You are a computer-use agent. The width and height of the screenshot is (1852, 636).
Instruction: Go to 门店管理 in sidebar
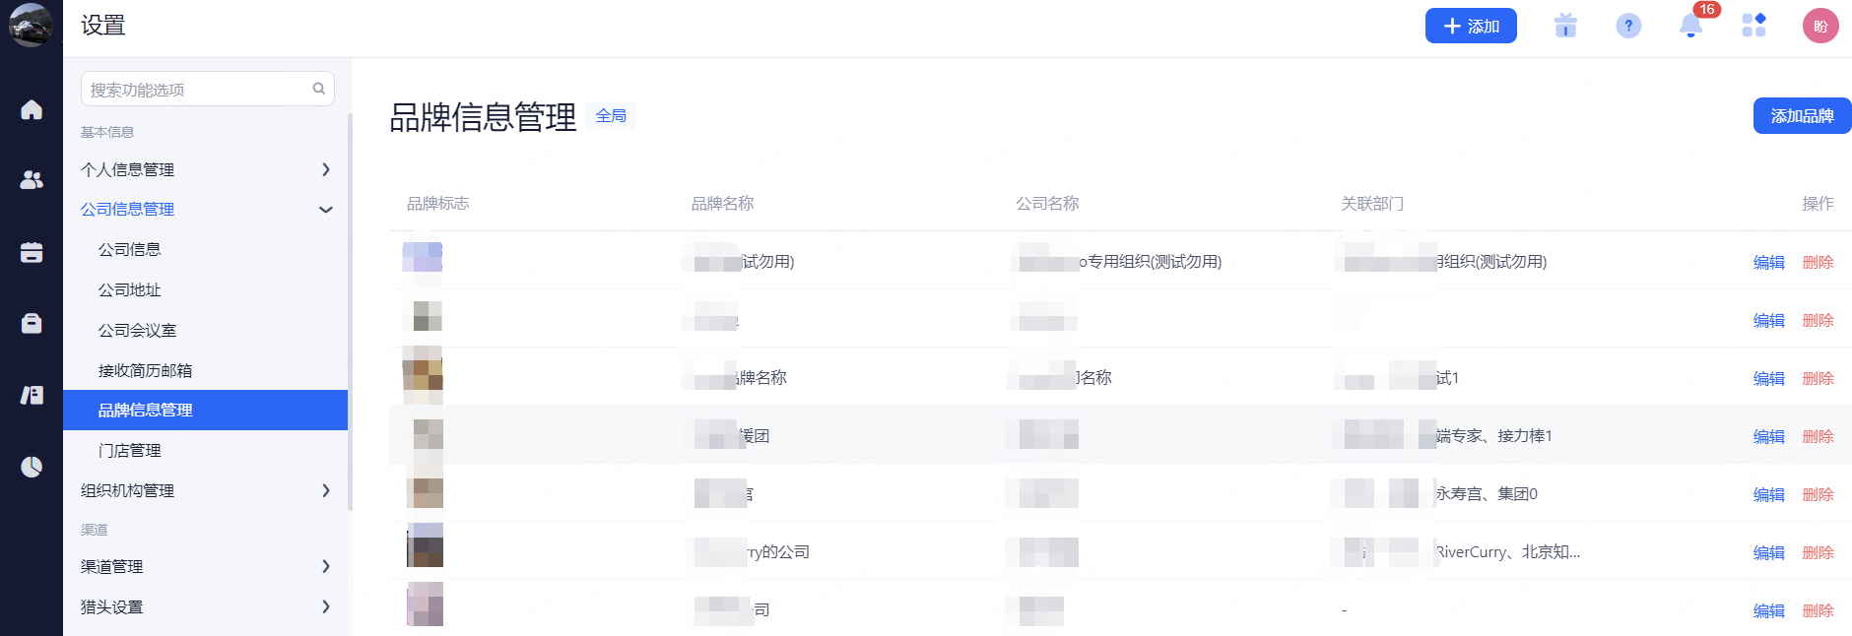130,450
